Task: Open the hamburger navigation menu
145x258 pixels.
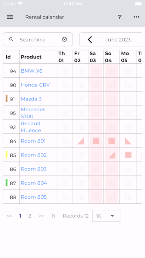Action: tap(10, 17)
